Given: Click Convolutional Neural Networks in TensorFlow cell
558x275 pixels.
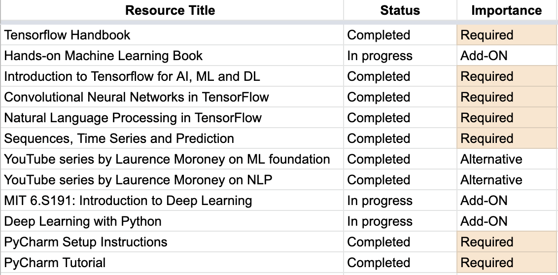Looking at the screenshot, I should point(137,97).
